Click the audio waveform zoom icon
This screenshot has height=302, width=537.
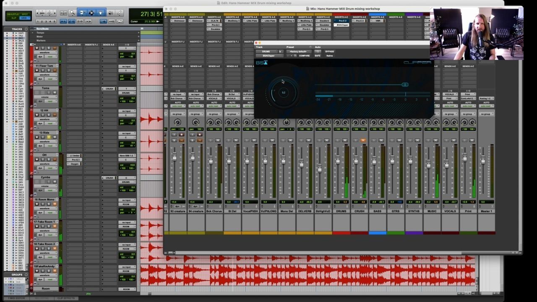(x=42, y=13)
